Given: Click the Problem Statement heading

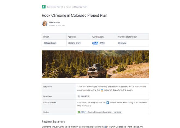Looking at the screenshot, I should pos(53,121).
